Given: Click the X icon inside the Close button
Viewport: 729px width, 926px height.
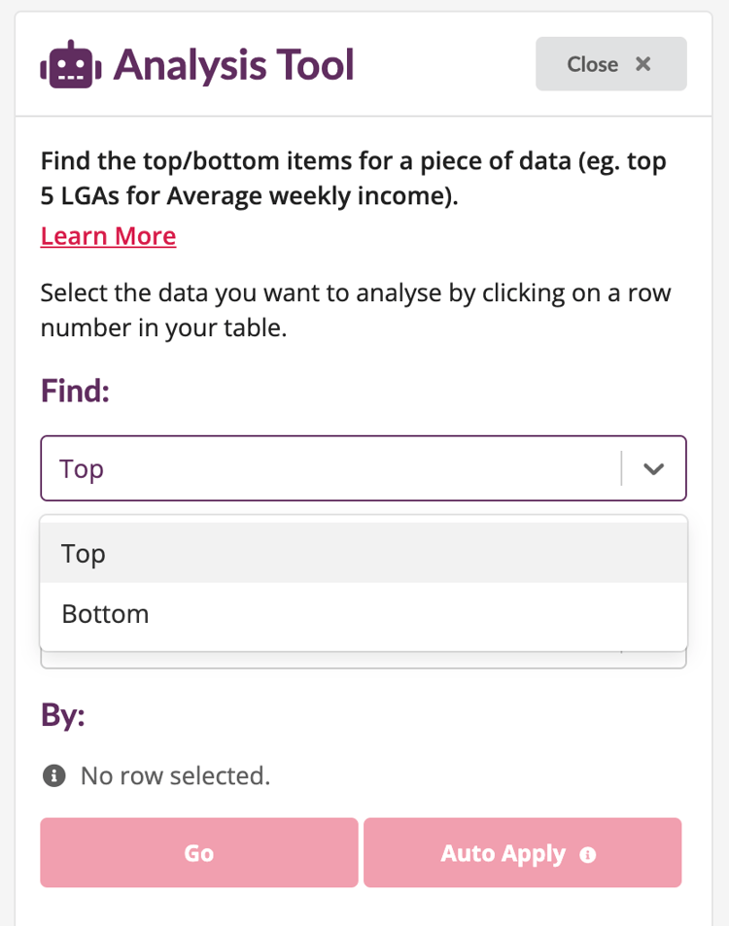Looking at the screenshot, I should tap(642, 64).
